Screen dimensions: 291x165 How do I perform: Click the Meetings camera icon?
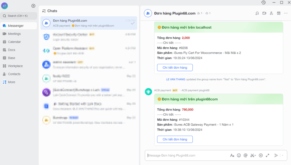coord(5,34)
